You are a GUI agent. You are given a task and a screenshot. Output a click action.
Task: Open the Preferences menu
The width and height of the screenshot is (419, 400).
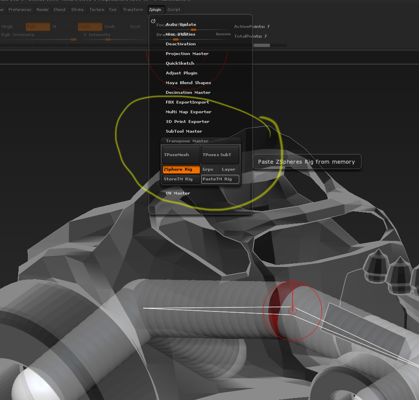pos(20,10)
